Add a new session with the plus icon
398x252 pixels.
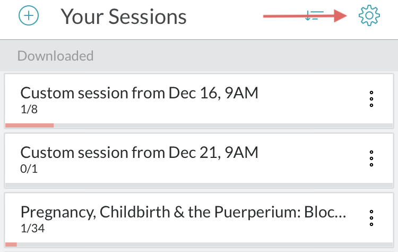point(29,15)
